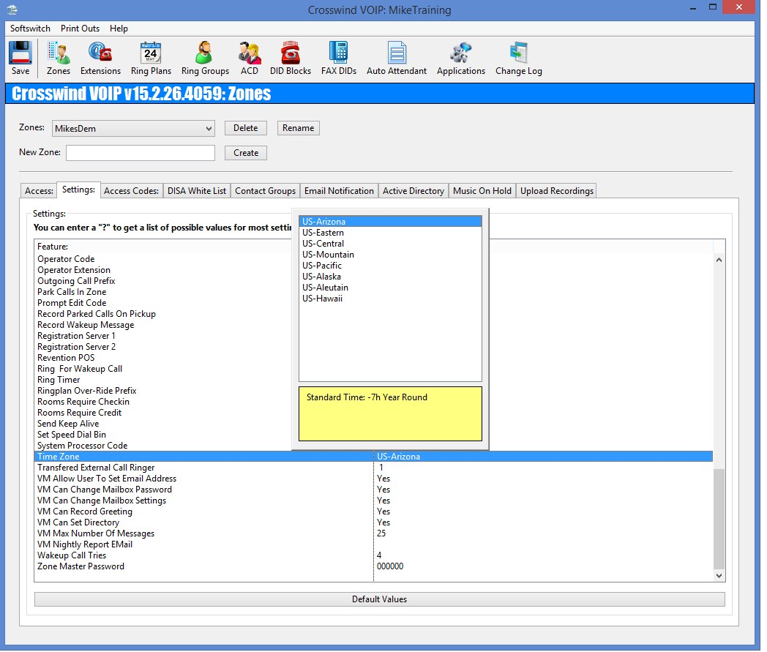The height and width of the screenshot is (652, 767).
Task: Click the Rename zone button
Action: click(298, 128)
